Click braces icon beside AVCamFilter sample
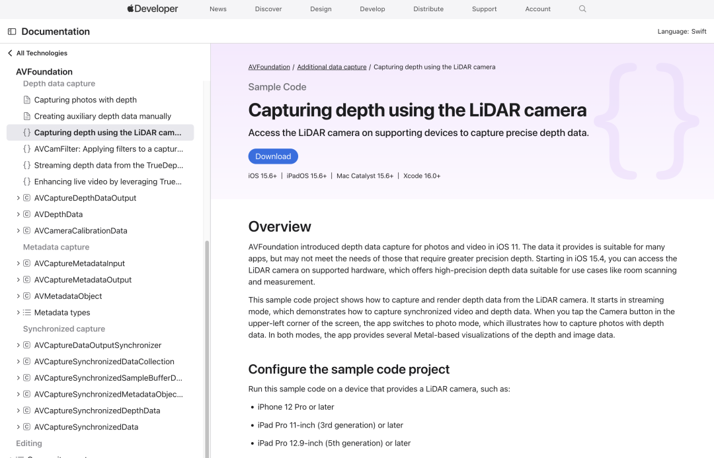Screen dimensions: 714x458 [27, 148]
